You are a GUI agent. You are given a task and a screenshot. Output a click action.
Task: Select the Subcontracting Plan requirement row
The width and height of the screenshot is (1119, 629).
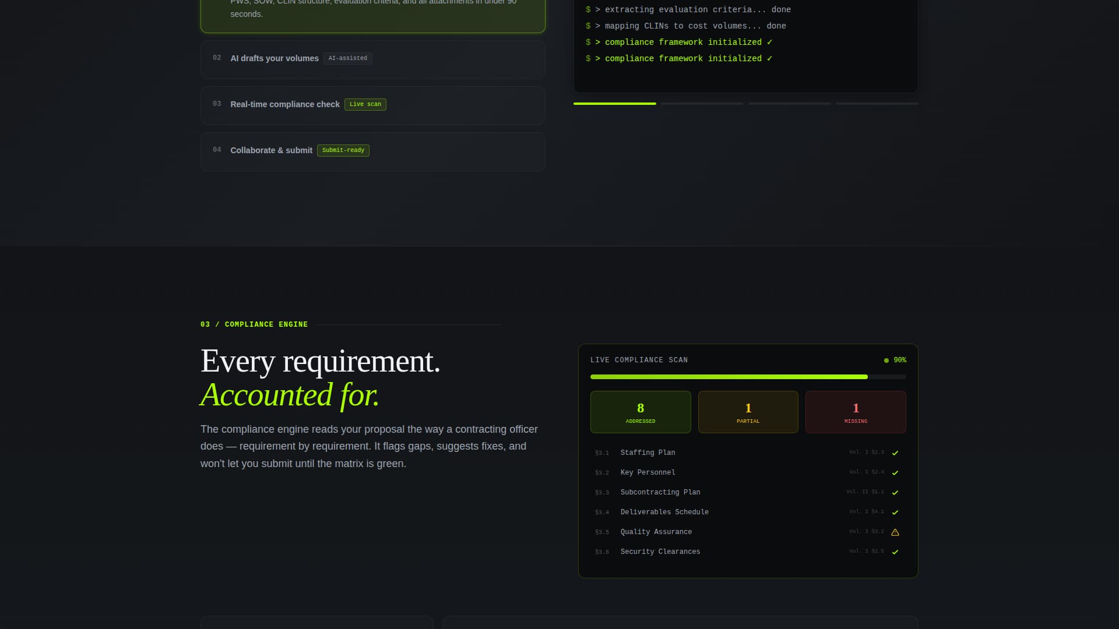coord(748,492)
